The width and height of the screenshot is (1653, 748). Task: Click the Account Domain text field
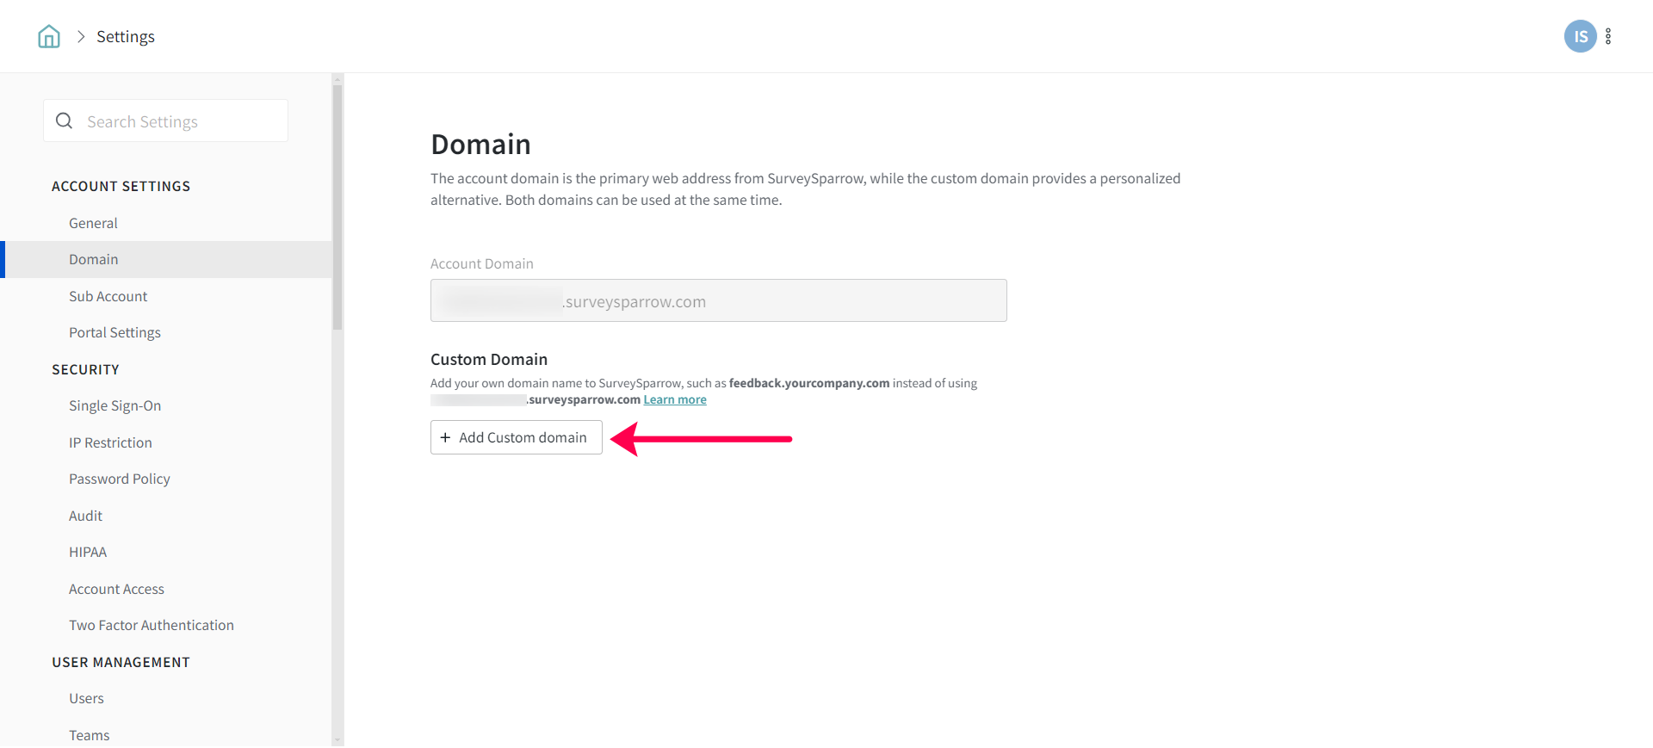pyautogui.click(x=718, y=301)
